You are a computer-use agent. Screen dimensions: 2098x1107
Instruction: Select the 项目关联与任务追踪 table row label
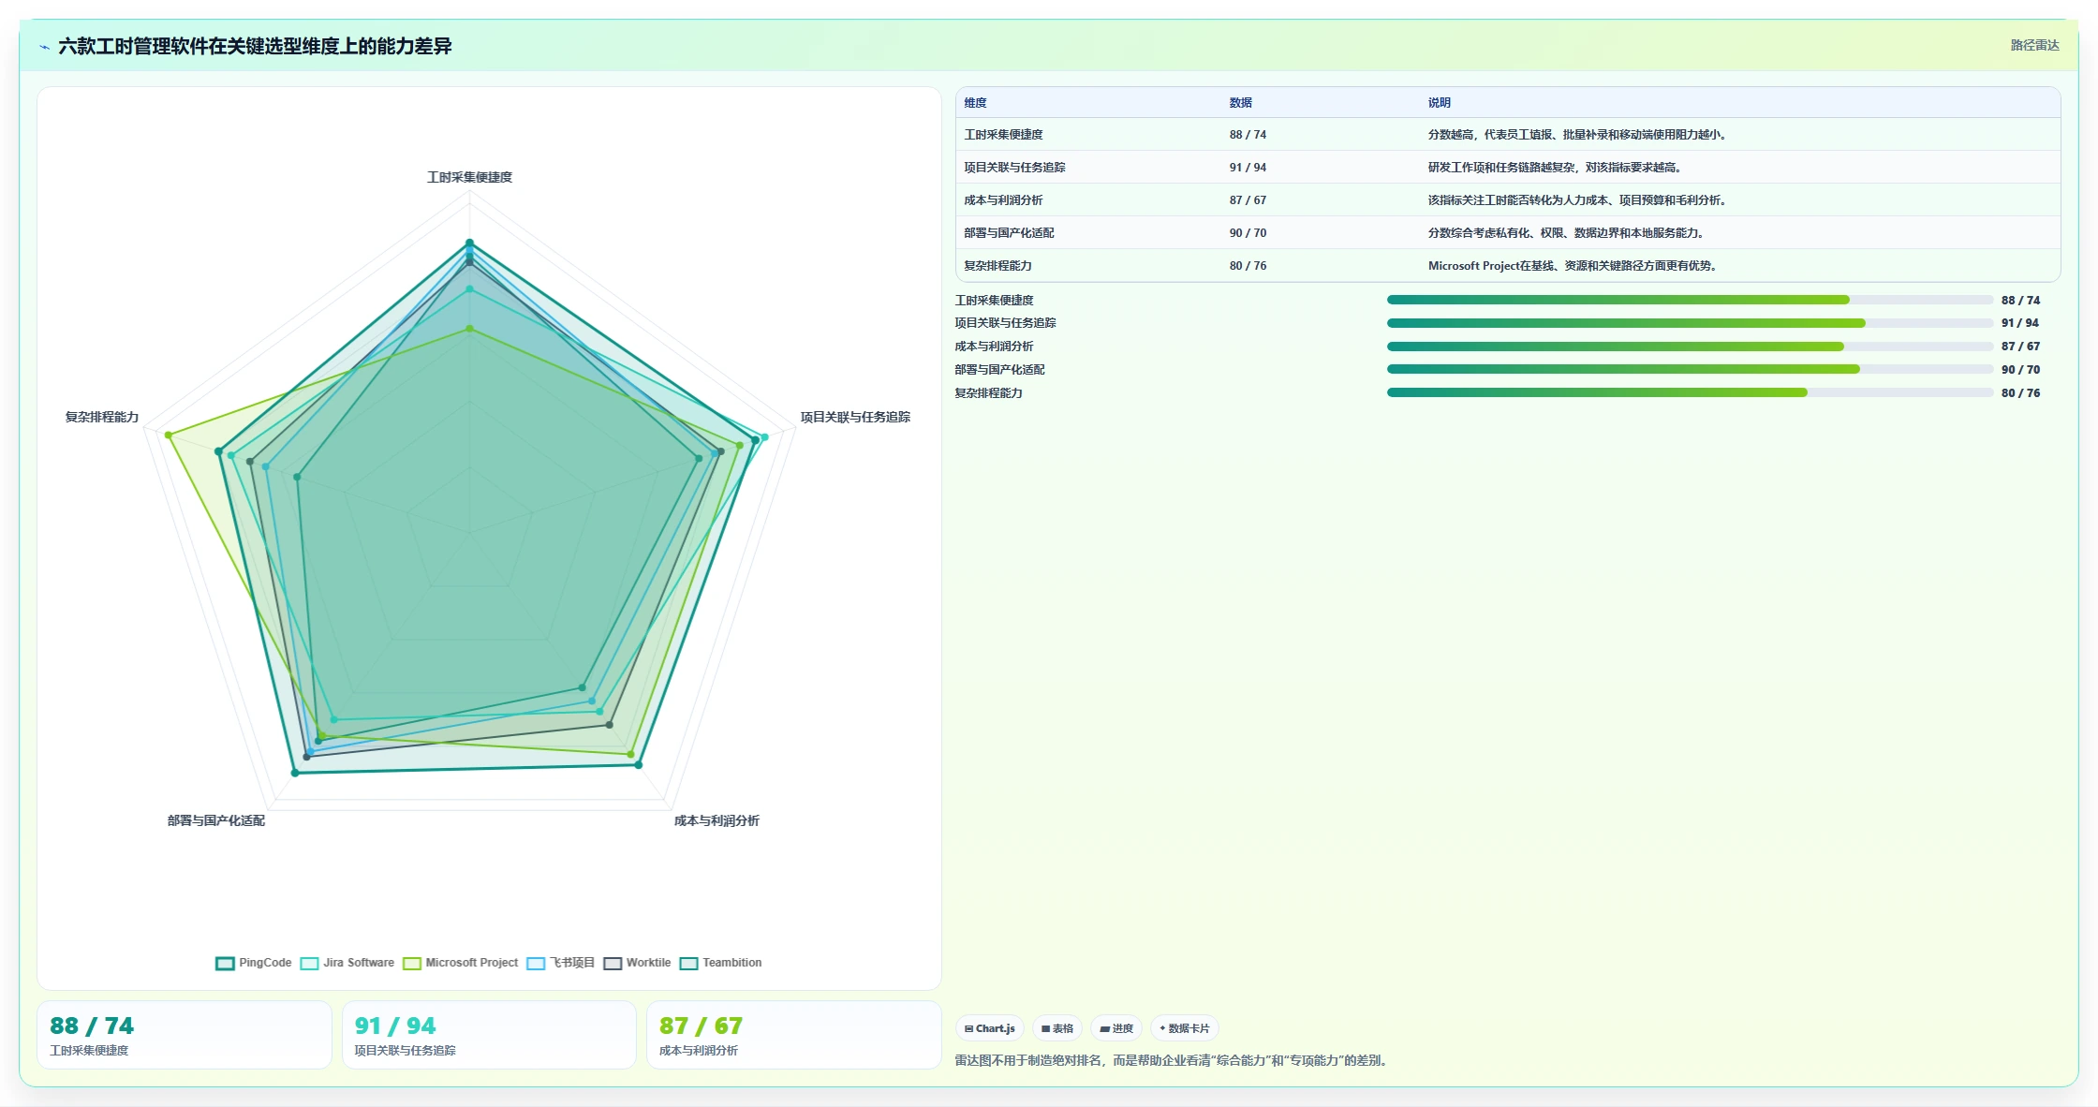[x=1014, y=168]
